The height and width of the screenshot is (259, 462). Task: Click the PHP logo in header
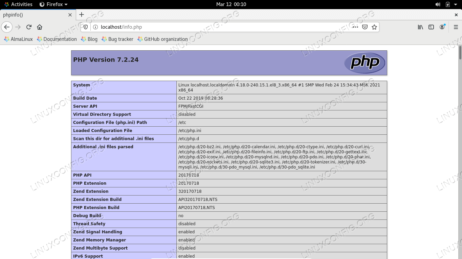pyautogui.click(x=365, y=63)
